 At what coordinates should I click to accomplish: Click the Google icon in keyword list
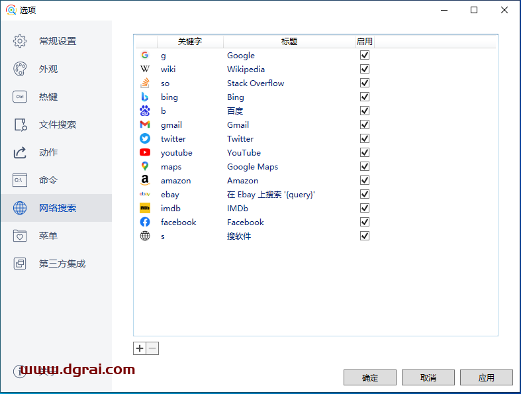(145, 56)
